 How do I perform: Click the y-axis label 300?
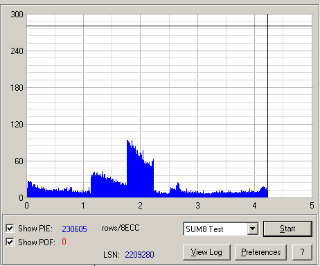[17, 15]
